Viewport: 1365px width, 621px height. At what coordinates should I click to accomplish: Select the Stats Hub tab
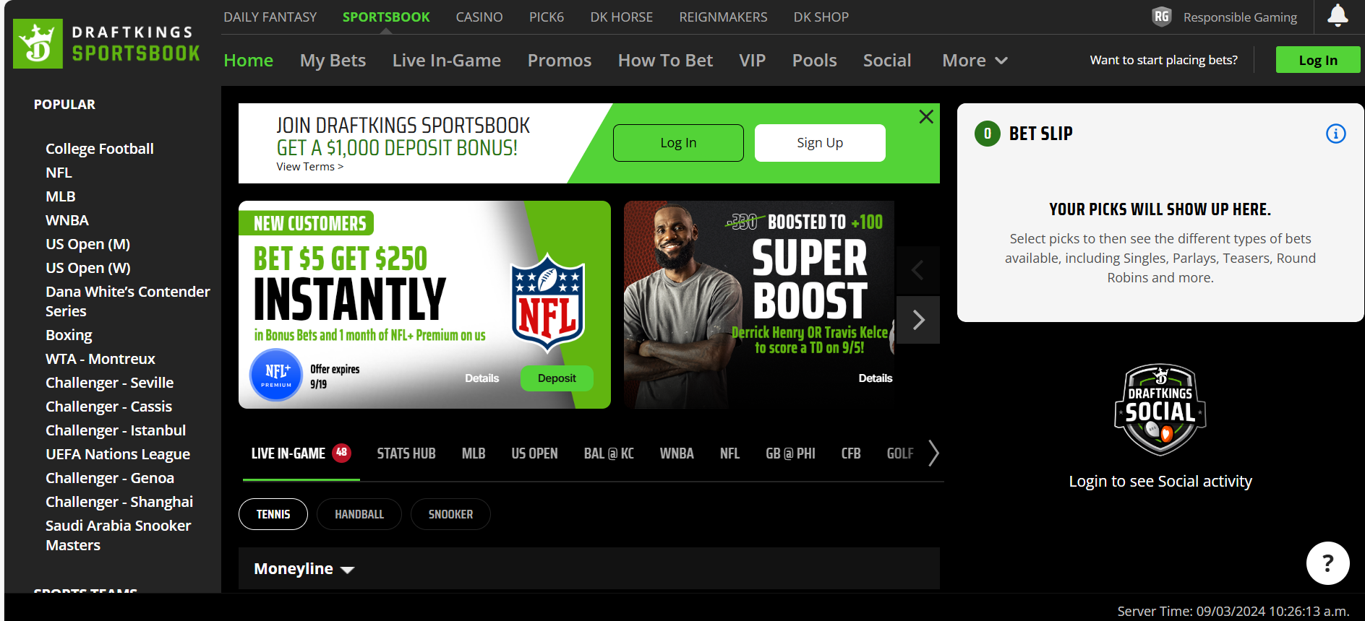[x=406, y=453]
